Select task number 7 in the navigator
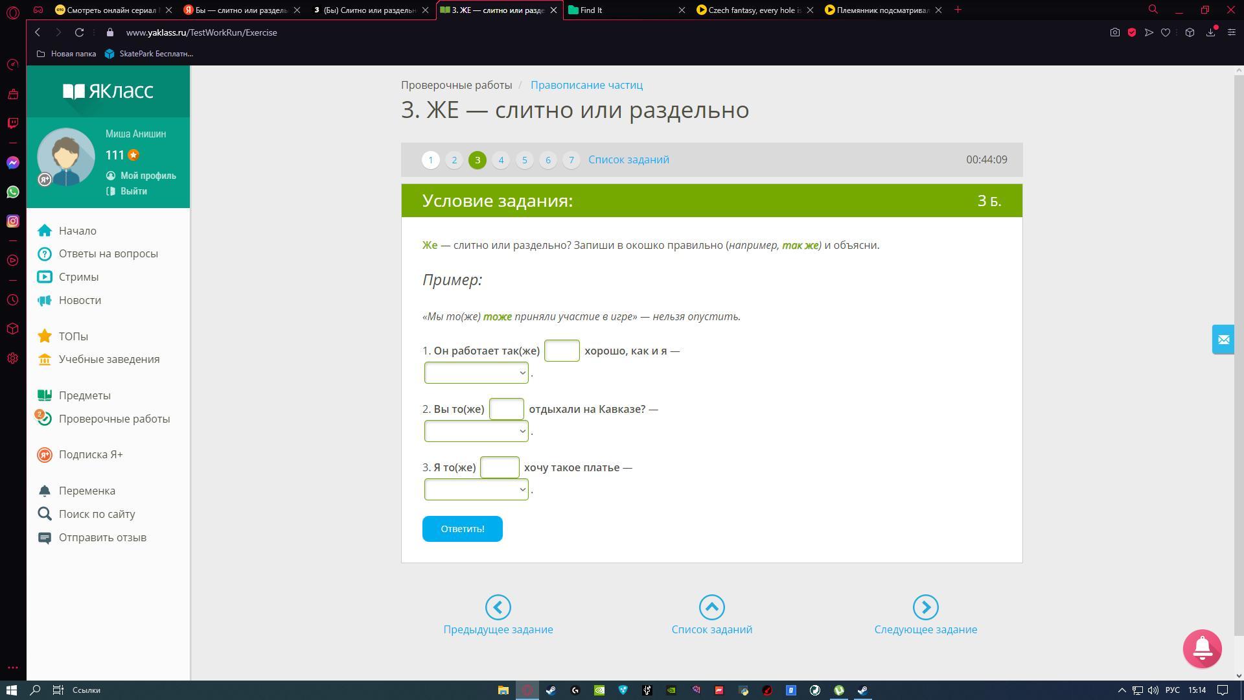Screen dimensions: 1244x700 coord(571,160)
